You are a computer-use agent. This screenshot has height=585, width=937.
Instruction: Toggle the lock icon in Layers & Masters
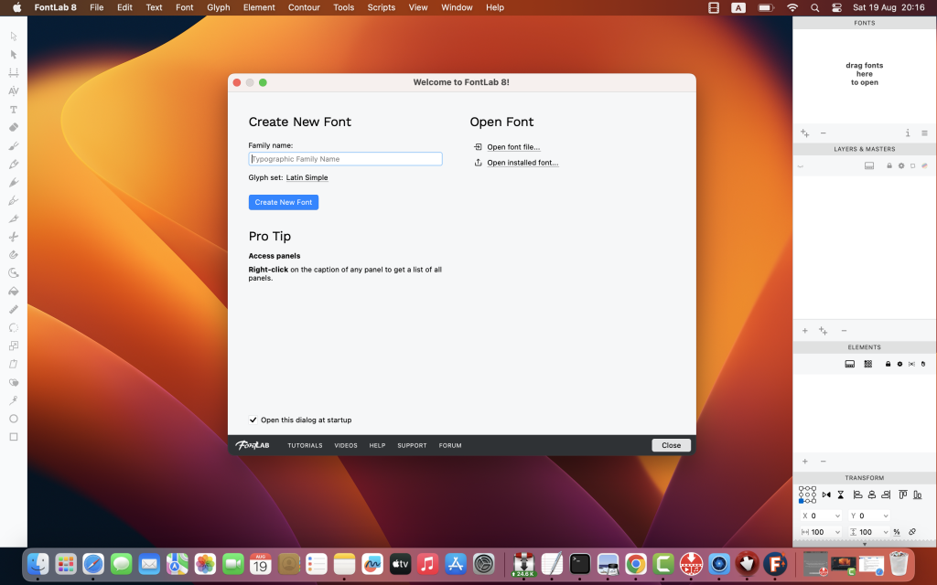click(x=889, y=166)
